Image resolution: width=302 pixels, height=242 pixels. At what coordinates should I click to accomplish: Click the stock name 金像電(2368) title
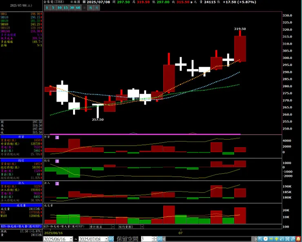pyautogui.click(x=54, y=2)
